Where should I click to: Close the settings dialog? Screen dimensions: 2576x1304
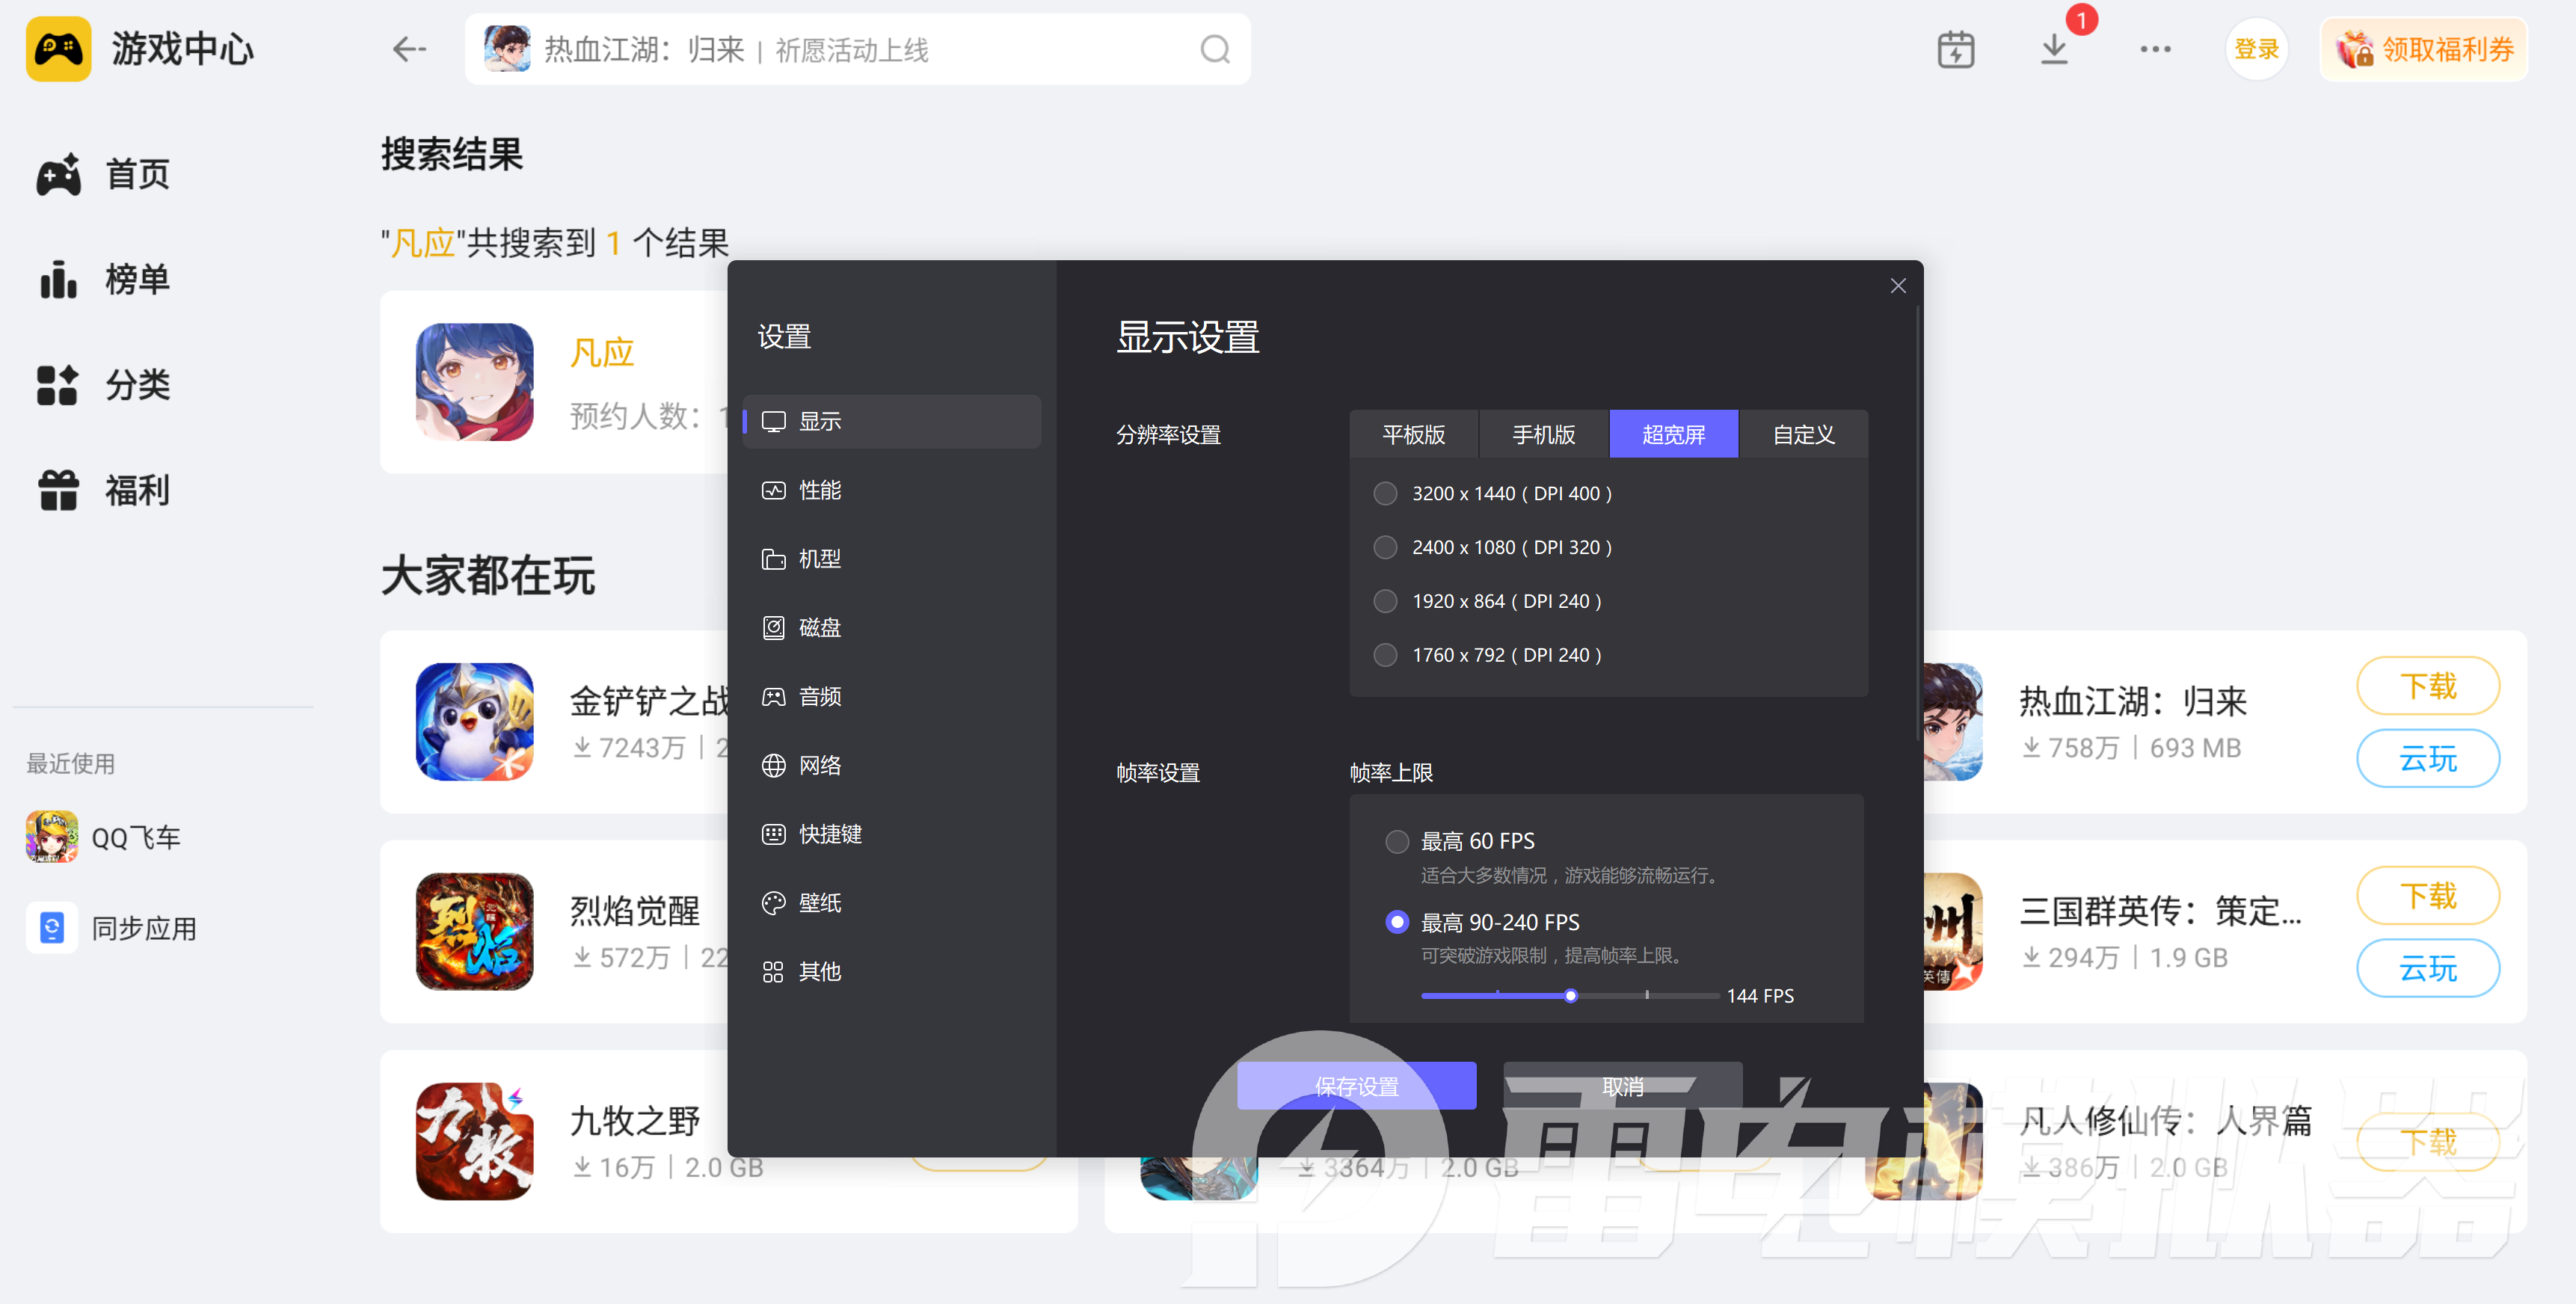click(1897, 286)
